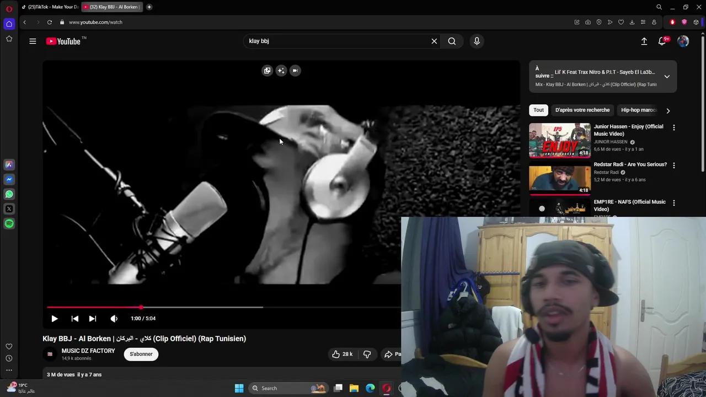Open options for Redstar Radi video
This screenshot has height=397, width=706.
[673, 165]
